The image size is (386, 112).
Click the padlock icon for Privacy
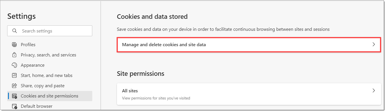tap(14, 55)
